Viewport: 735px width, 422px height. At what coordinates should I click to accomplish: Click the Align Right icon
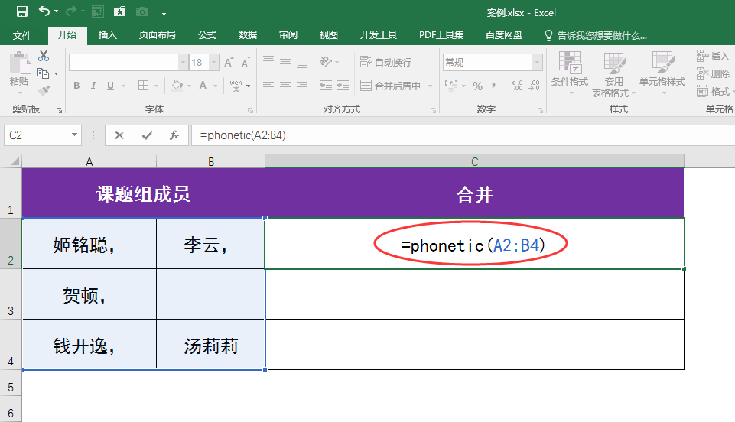[302, 86]
